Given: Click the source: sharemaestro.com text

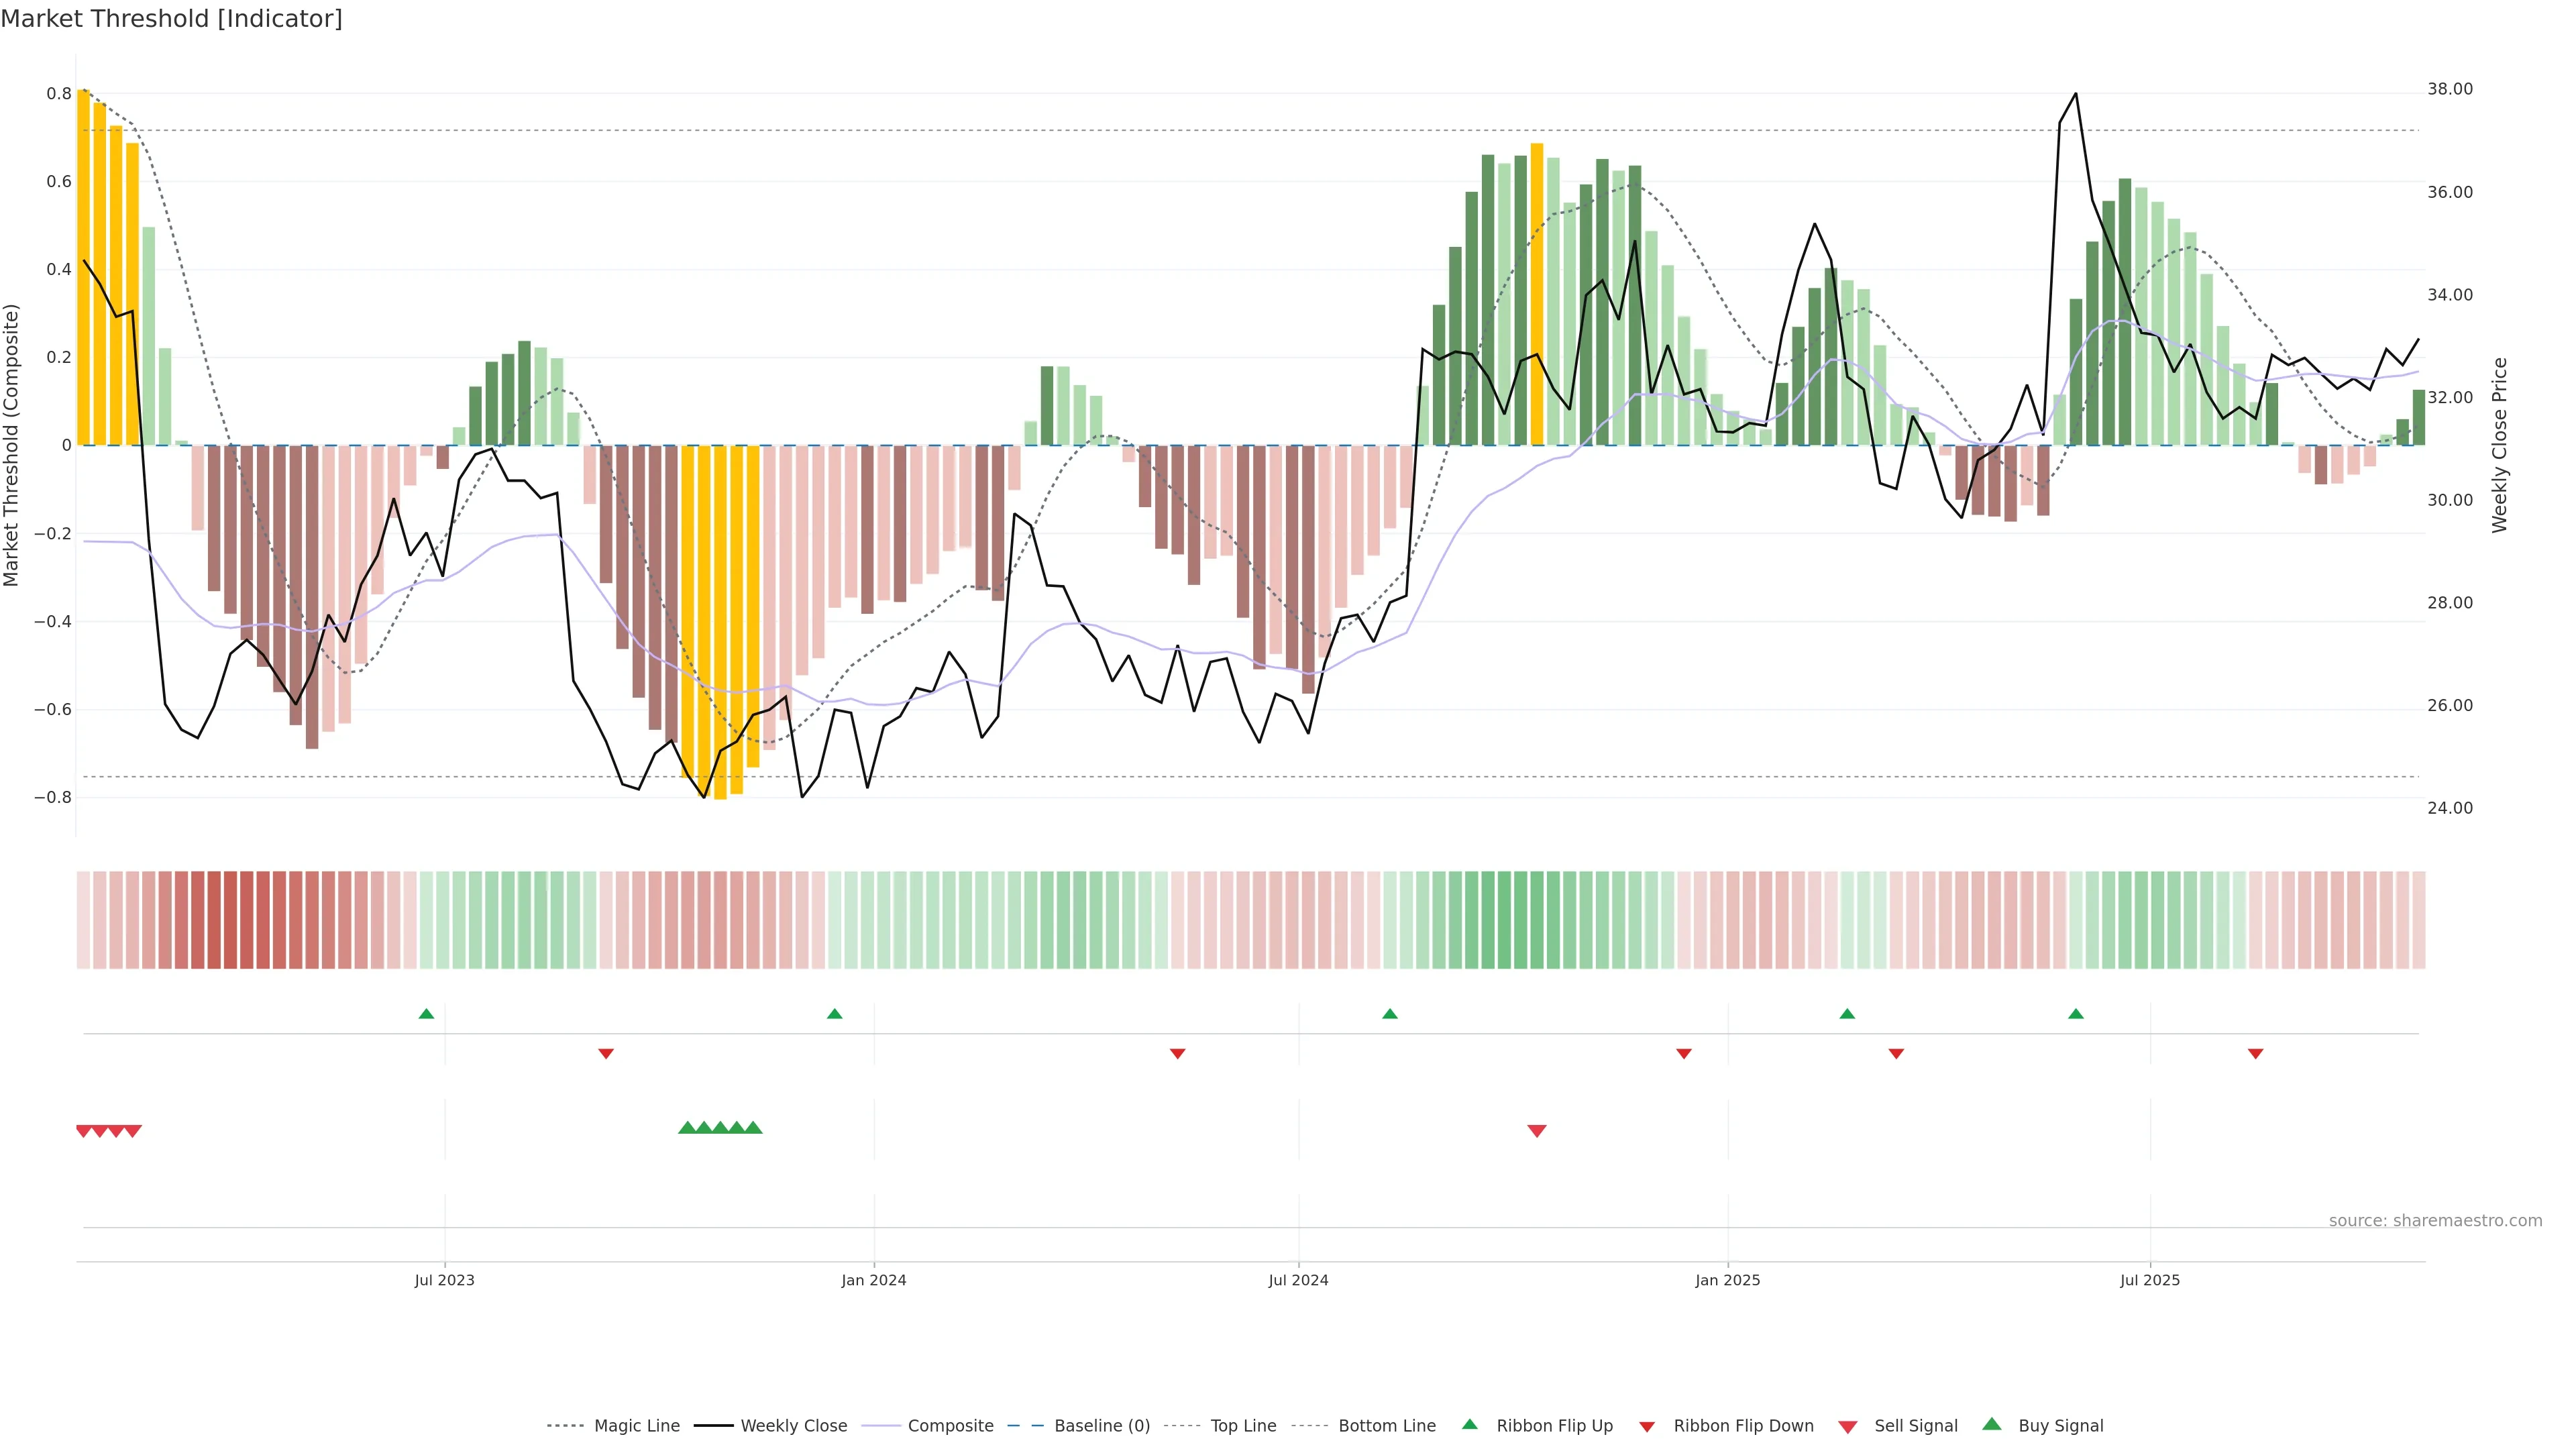Looking at the screenshot, I should [2435, 1221].
